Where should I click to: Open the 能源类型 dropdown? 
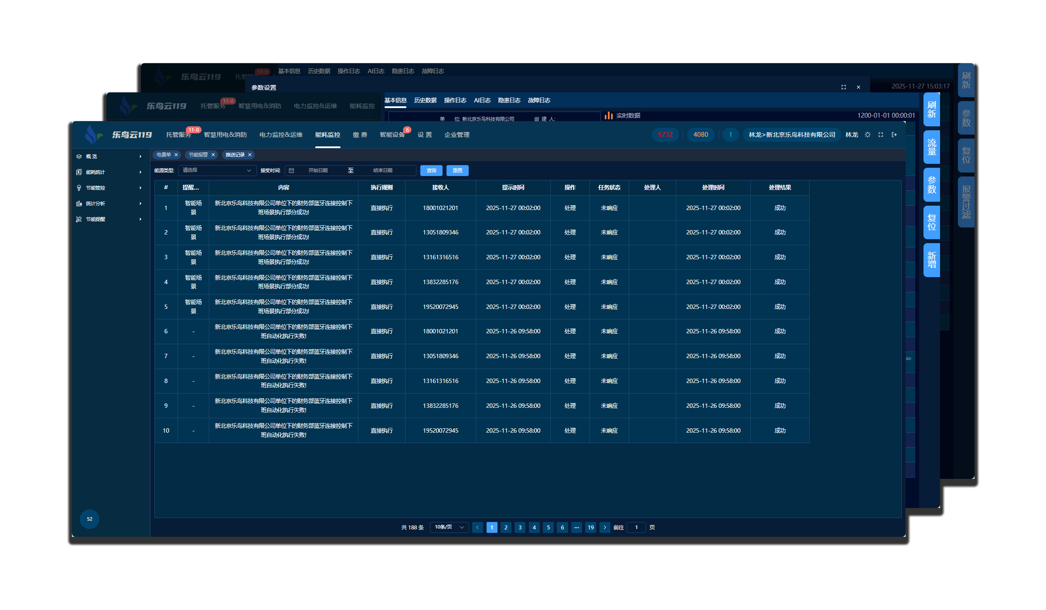pos(217,170)
